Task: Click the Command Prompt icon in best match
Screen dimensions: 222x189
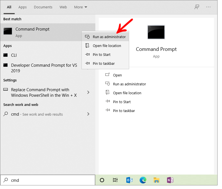Action: [8, 31]
